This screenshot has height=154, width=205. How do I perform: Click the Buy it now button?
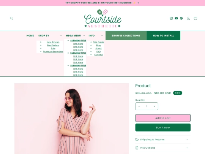[163, 127]
